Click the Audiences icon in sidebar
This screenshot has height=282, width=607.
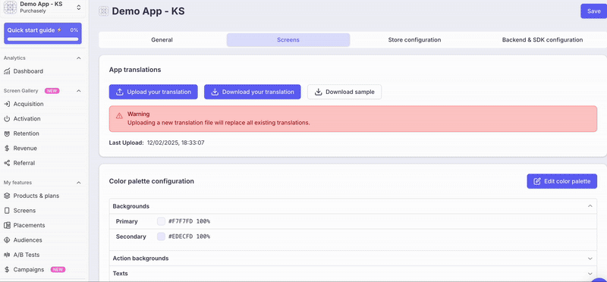[x=7, y=240]
